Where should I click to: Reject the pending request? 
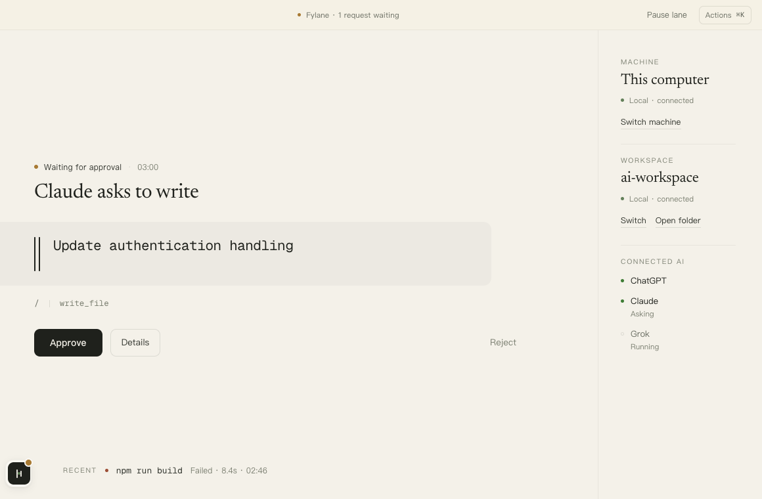pyautogui.click(x=503, y=343)
